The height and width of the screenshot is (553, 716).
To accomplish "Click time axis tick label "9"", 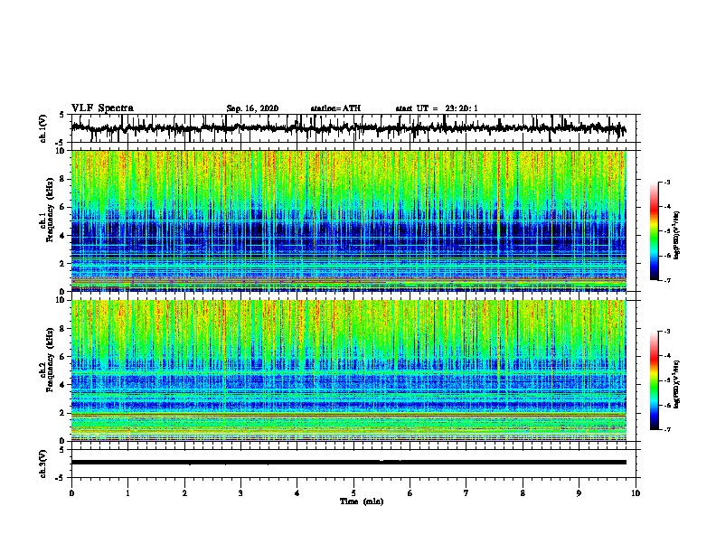I will pos(579,492).
